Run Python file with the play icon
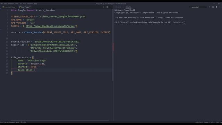Screen dimensions: 222x125 [104, 7]
